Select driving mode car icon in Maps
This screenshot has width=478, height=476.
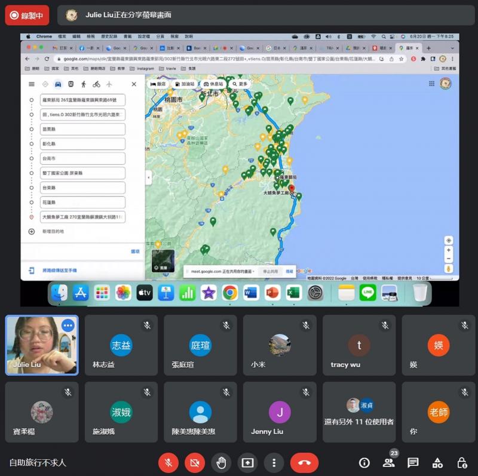click(x=58, y=84)
